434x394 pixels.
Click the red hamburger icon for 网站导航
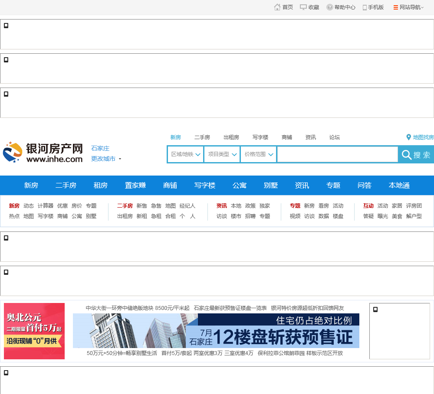click(396, 7)
